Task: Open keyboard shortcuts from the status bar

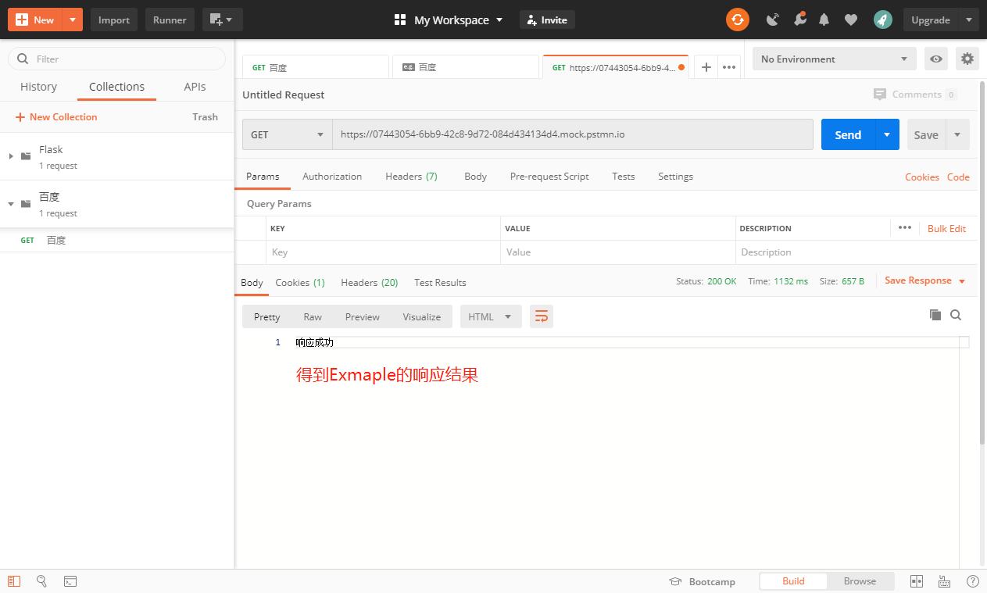Action: pos(944,581)
